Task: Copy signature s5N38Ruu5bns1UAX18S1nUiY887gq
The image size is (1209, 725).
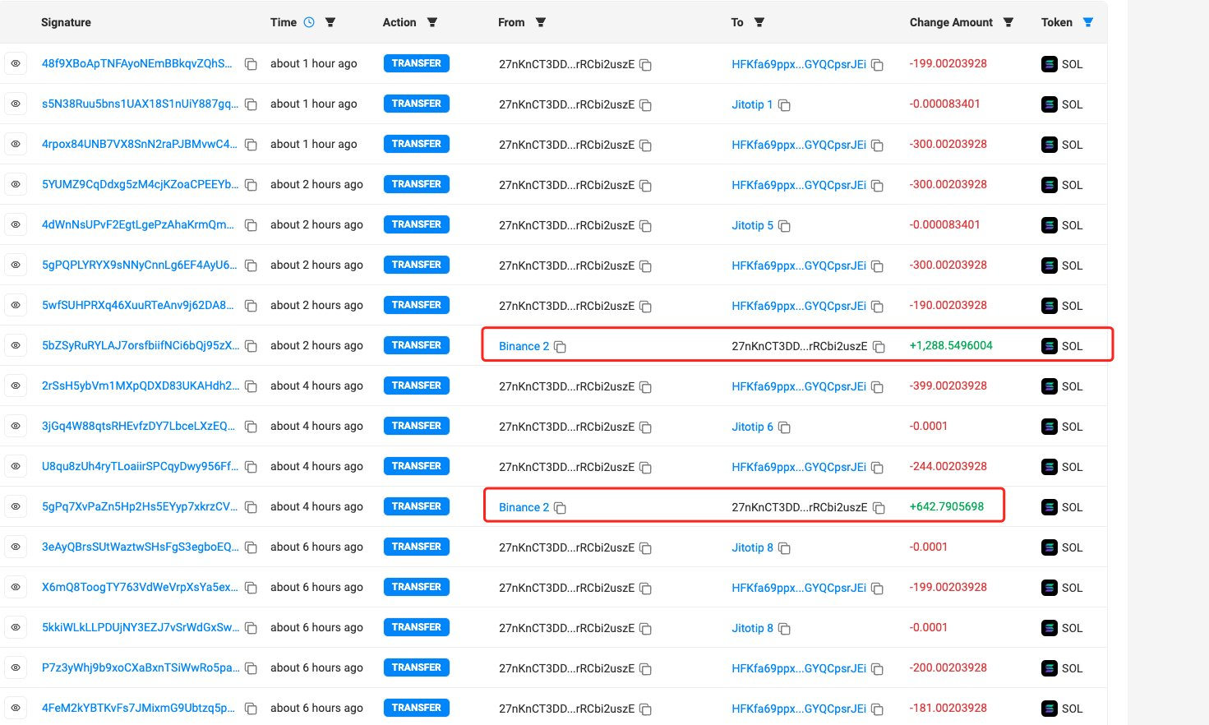Action: click(x=251, y=104)
